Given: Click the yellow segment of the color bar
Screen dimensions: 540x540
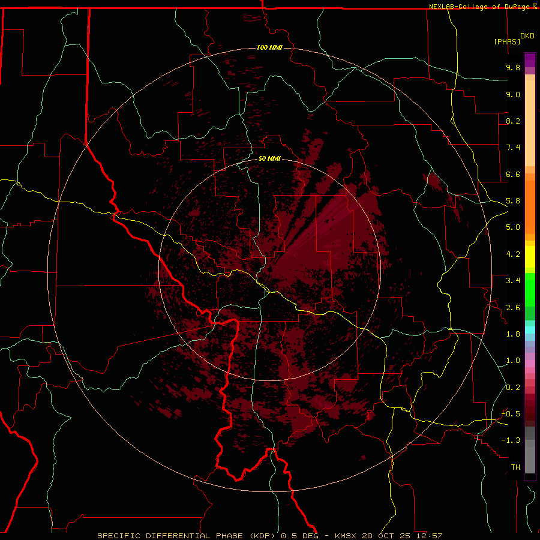Looking at the screenshot, I should pyautogui.click(x=530, y=257).
